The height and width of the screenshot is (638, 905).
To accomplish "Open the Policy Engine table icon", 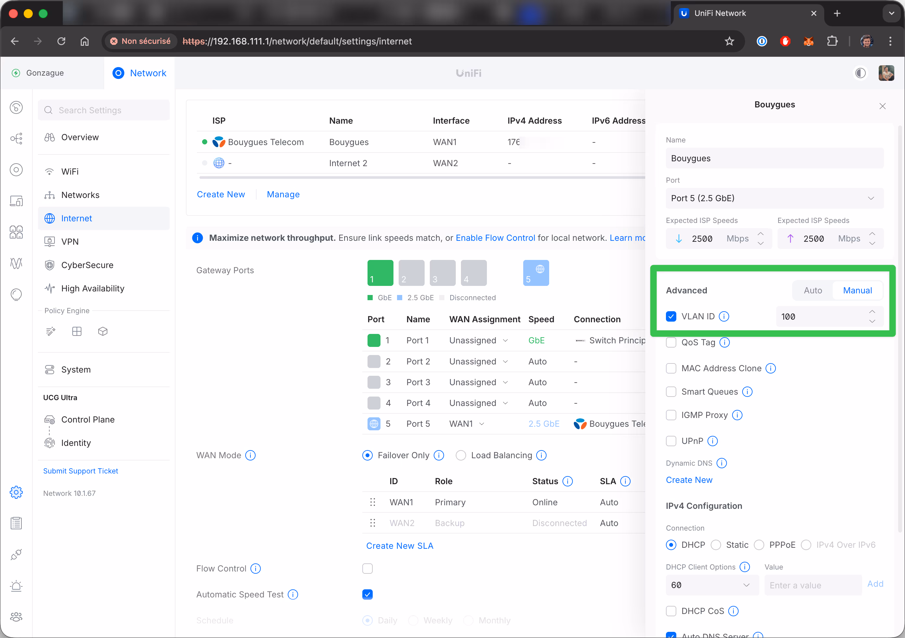I will pyautogui.click(x=77, y=331).
